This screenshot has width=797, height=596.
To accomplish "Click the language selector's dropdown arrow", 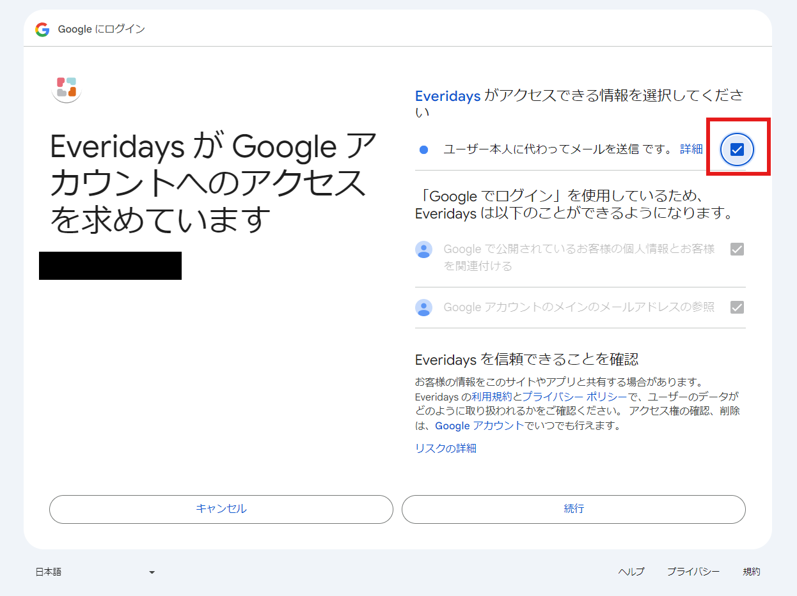I will pyautogui.click(x=152, y=572).
